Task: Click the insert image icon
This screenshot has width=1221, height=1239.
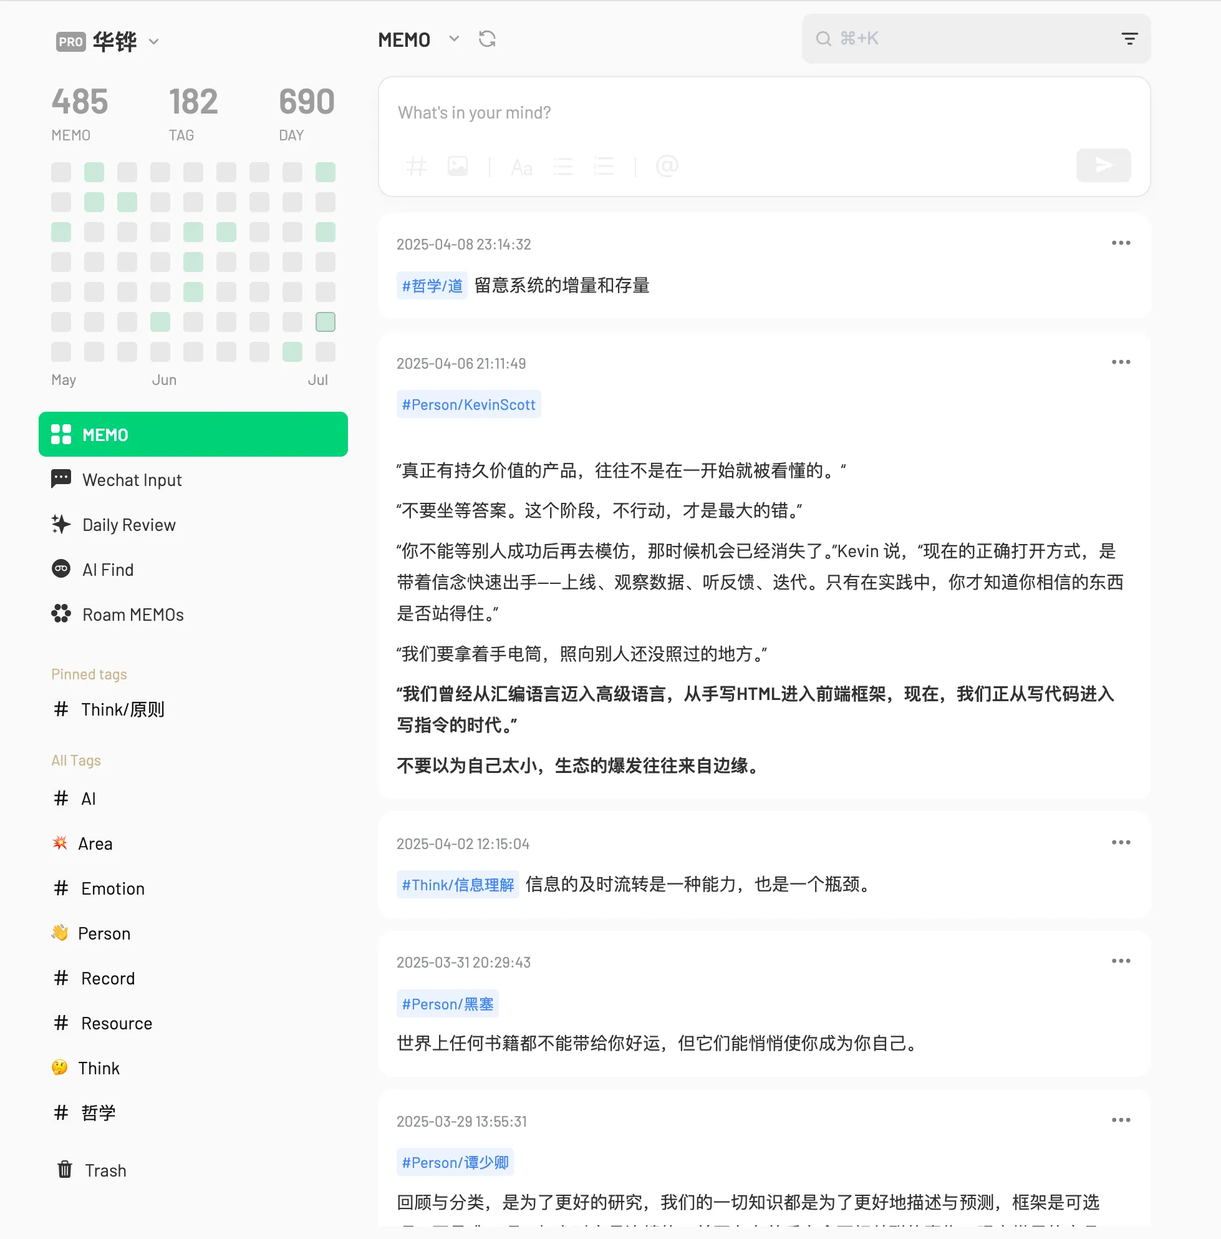Action: click(x=458, y=167)
